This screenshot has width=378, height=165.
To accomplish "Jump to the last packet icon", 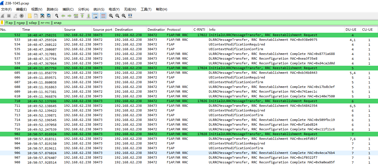I will click(89, 16).
